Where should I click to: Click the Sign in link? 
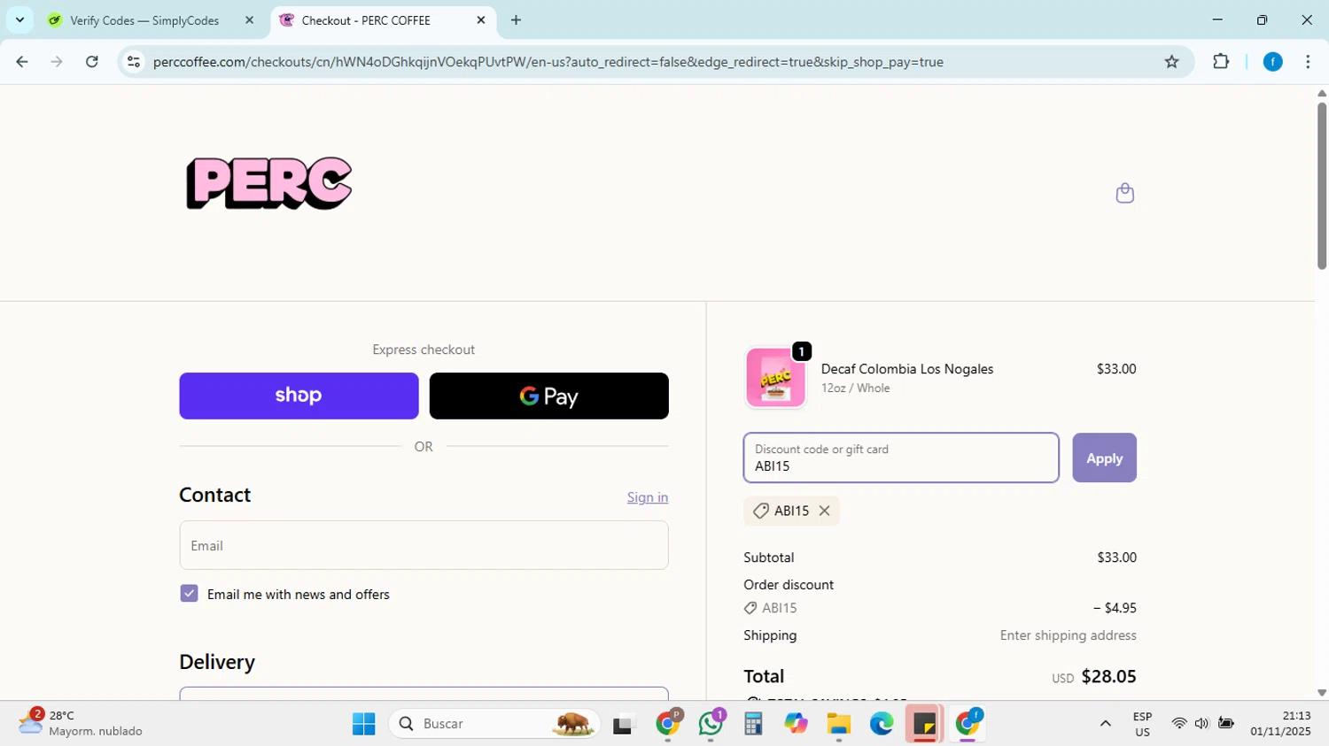(648, 497)
